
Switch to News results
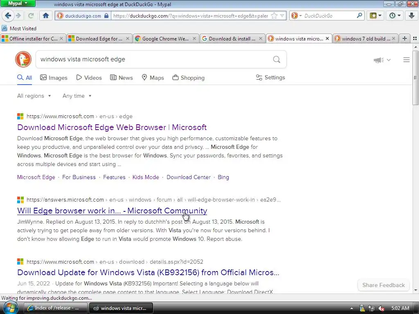pyautogui.click(x=121, y=78)
